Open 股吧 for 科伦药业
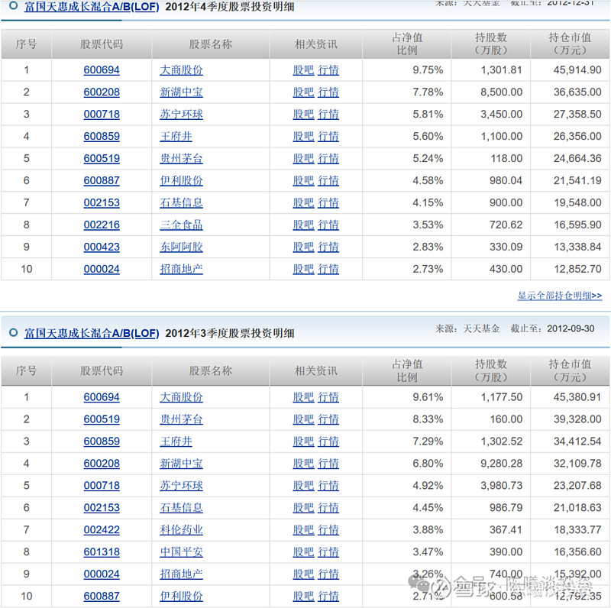This screenshot has height=608, width=611. tap(303, 530)
